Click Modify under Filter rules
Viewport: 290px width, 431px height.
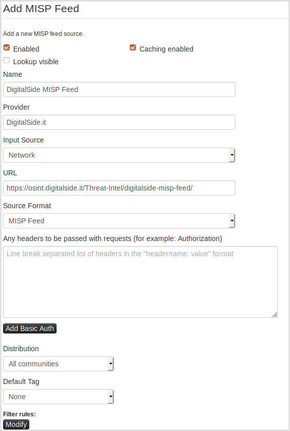coord(16,424)
